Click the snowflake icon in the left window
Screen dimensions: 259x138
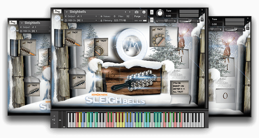pyautogui.click(x=13, y=29)
